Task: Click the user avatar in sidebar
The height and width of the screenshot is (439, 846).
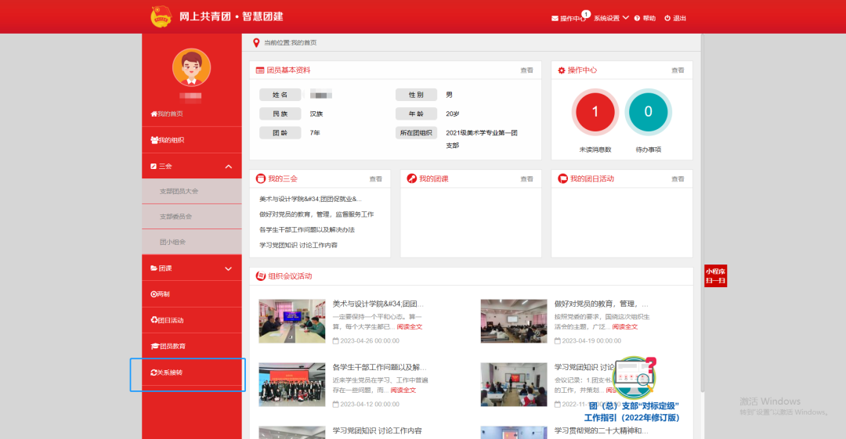Action: tap(191, 67)
